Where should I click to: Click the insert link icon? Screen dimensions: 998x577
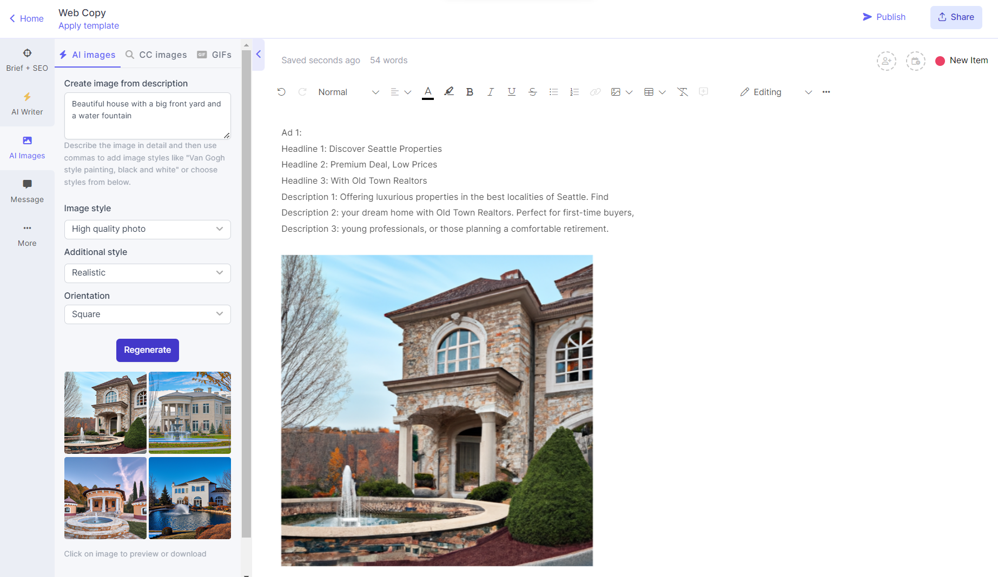point(596,92)
